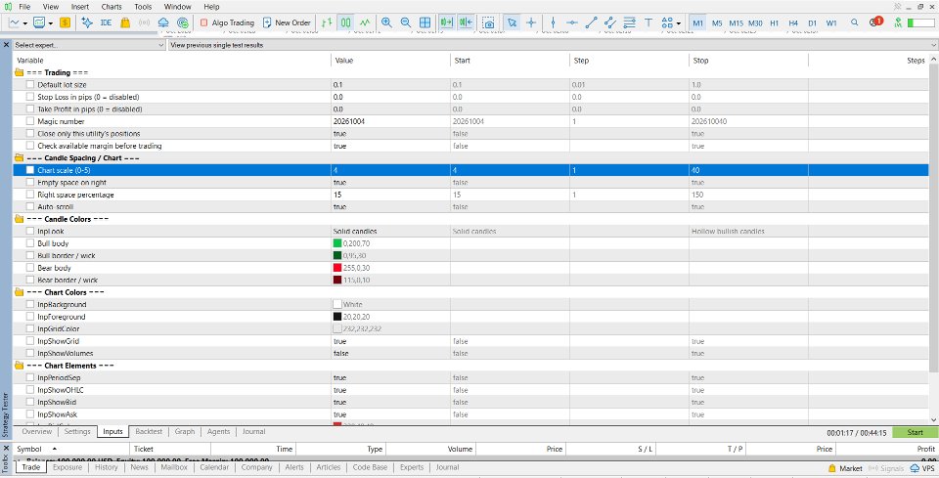Tick the Chart scale (0-5) checkbox
This screenshot has height=478, width=939.
30,170
